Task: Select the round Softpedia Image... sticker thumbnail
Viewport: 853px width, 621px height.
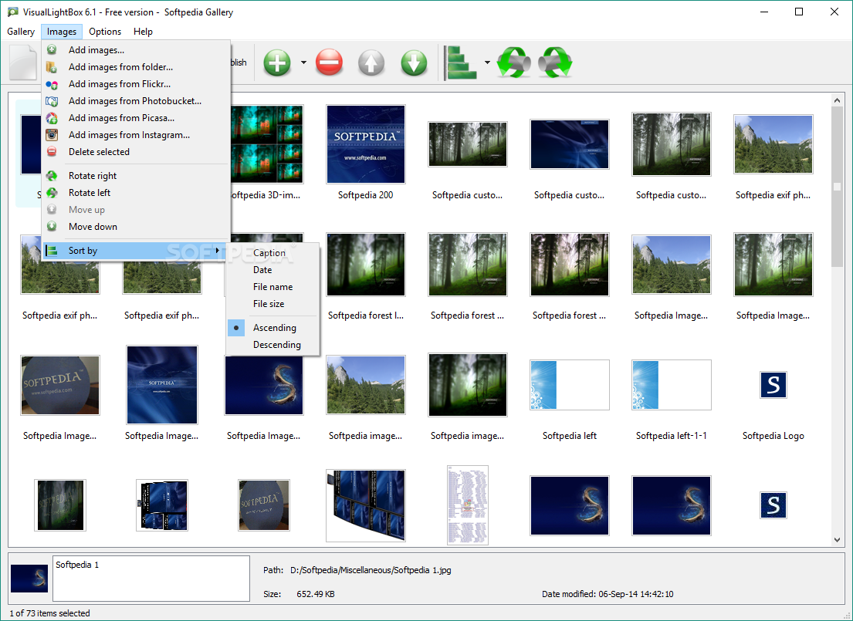Action: point(60,385)
